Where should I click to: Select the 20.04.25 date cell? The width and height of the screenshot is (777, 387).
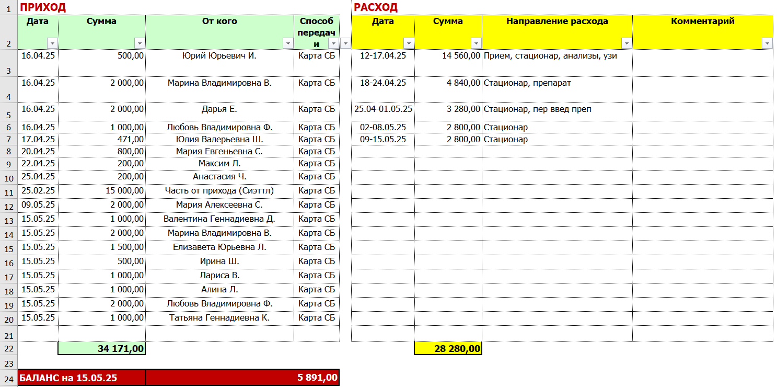[x=38, y=151]
